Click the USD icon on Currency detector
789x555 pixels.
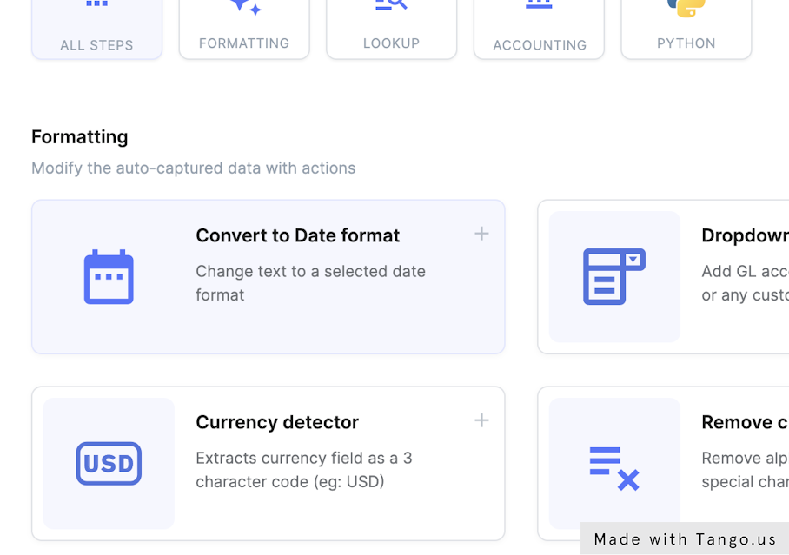[x=109, y=463]
